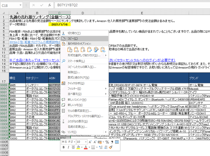Choose the Paste Transpose icon

click(x=90, y=50)
